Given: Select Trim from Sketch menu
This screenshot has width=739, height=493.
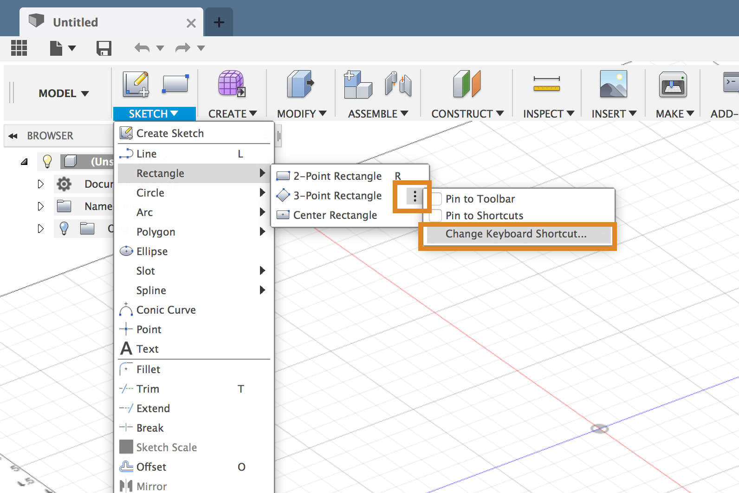Looking at the screenshot, I should [x=194, y=389].
